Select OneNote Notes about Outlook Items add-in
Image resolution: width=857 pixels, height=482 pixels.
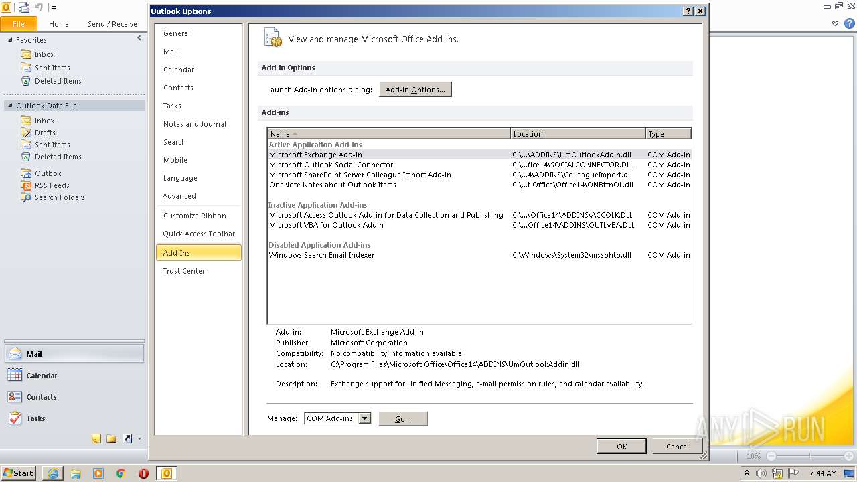click(x=479, y=185)
